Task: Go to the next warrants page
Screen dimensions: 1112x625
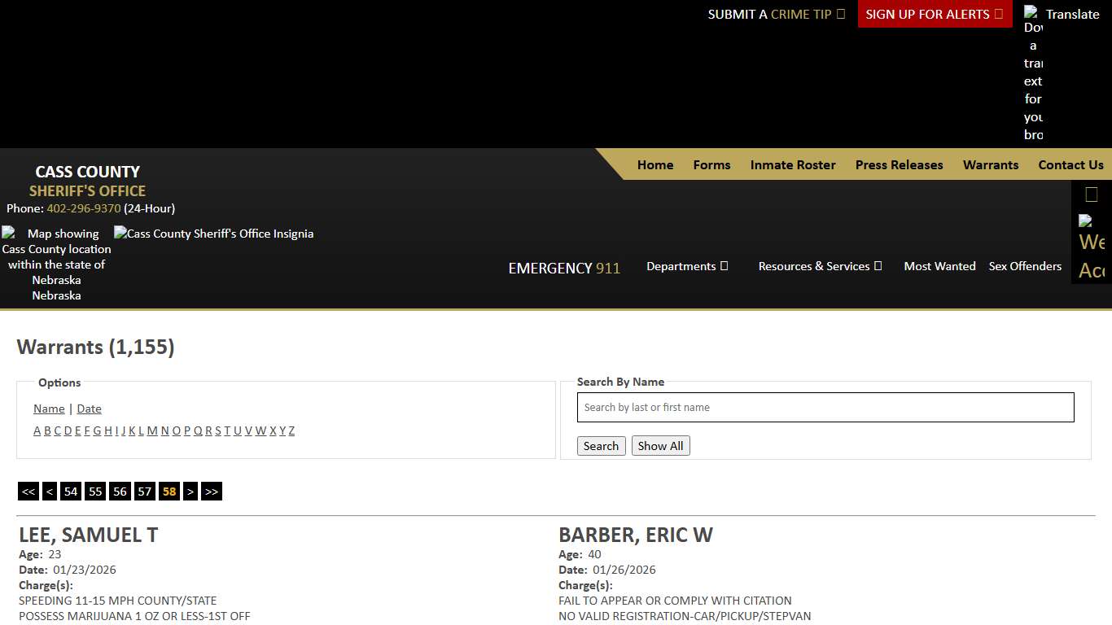Action: (x=190, y=492)
